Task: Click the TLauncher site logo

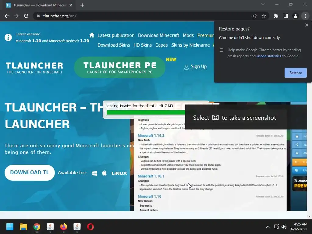Action: (x=34, y=68)
